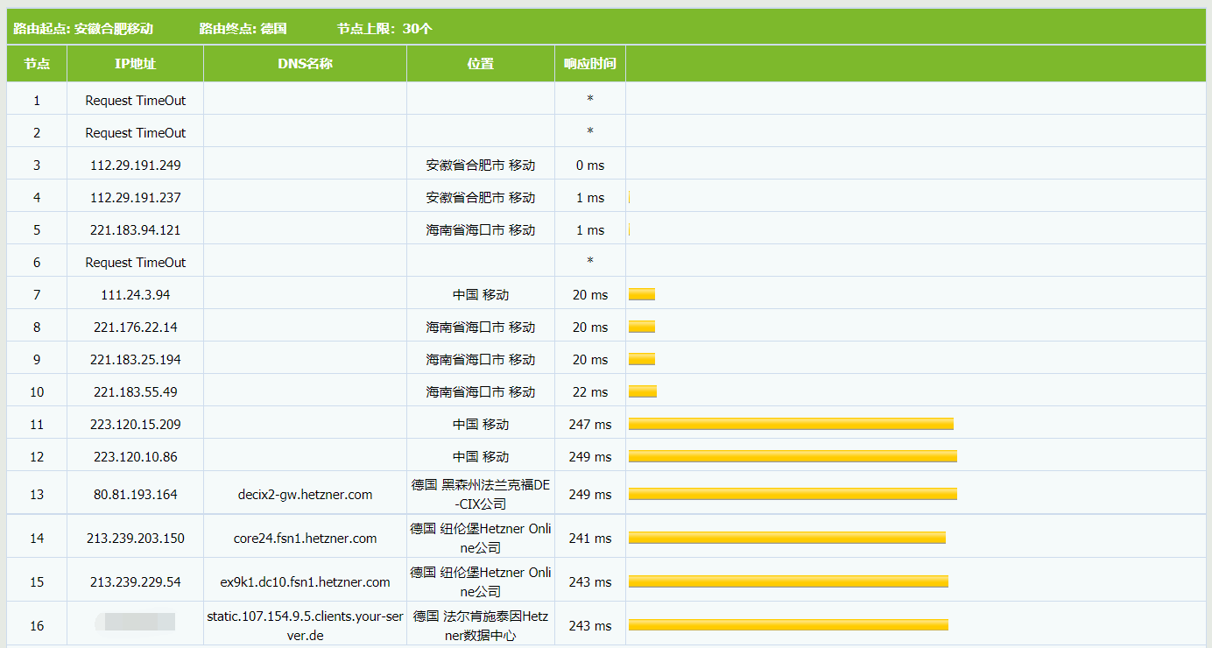This screenshot has width=1212, height=648.
Task: Click IP address 221.176.22.14
Action: click(x=136, y=327)
